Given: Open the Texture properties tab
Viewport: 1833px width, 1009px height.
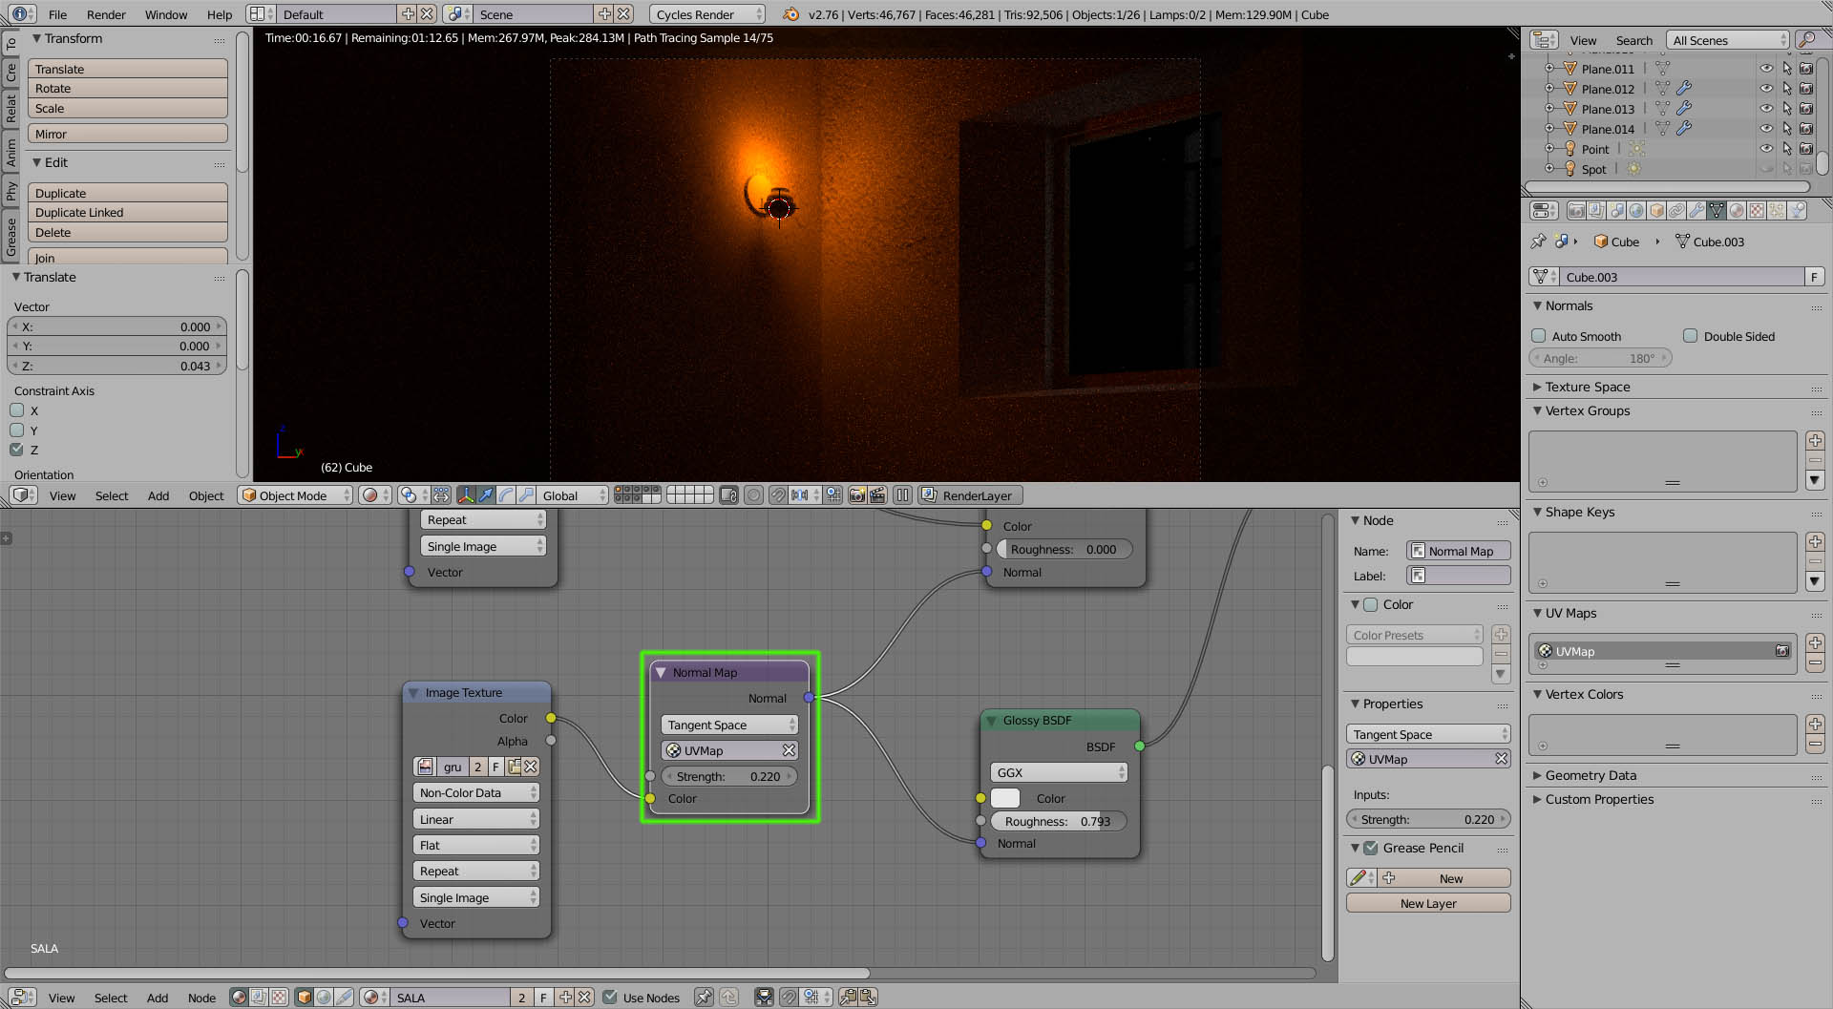Looking at the screenshot, I should [1757, 211].
